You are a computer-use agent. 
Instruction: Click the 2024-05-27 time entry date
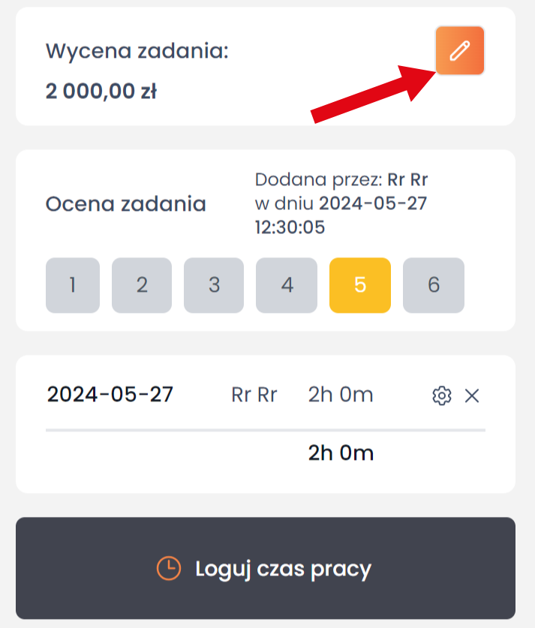click(x=110, y=395)
